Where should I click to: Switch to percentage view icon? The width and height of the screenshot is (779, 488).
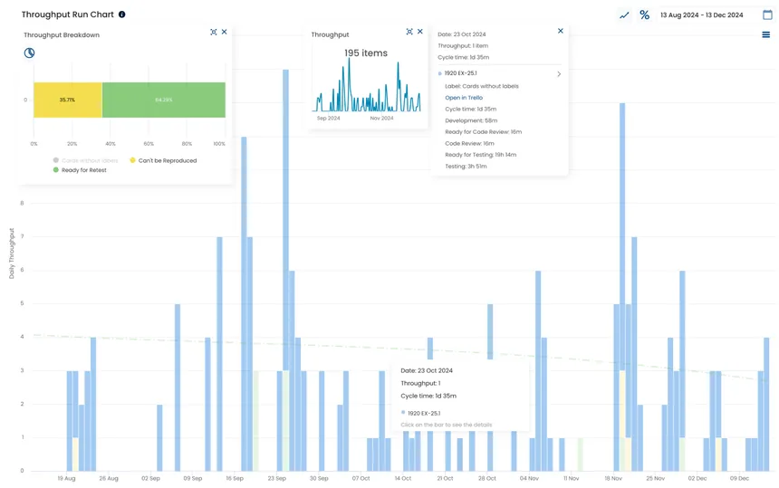(x=644, y=14)
